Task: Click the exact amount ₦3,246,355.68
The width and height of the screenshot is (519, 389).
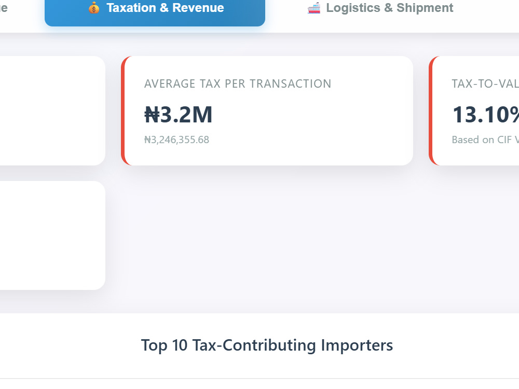Action: click(x=177, y=140)
